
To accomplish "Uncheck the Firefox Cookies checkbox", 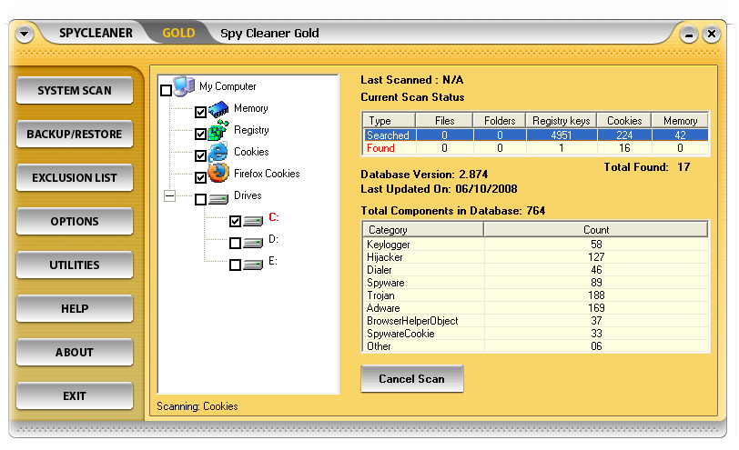I will (x=200, y=177).
